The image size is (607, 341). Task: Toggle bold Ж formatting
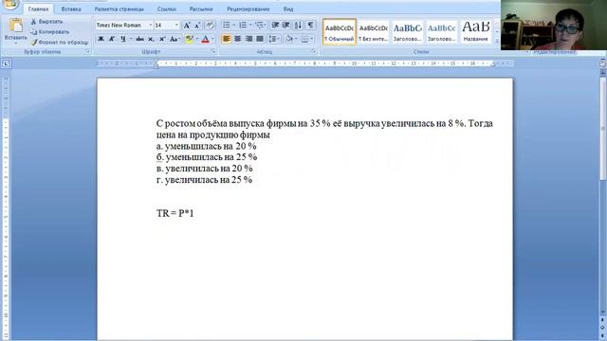[101, 39]
